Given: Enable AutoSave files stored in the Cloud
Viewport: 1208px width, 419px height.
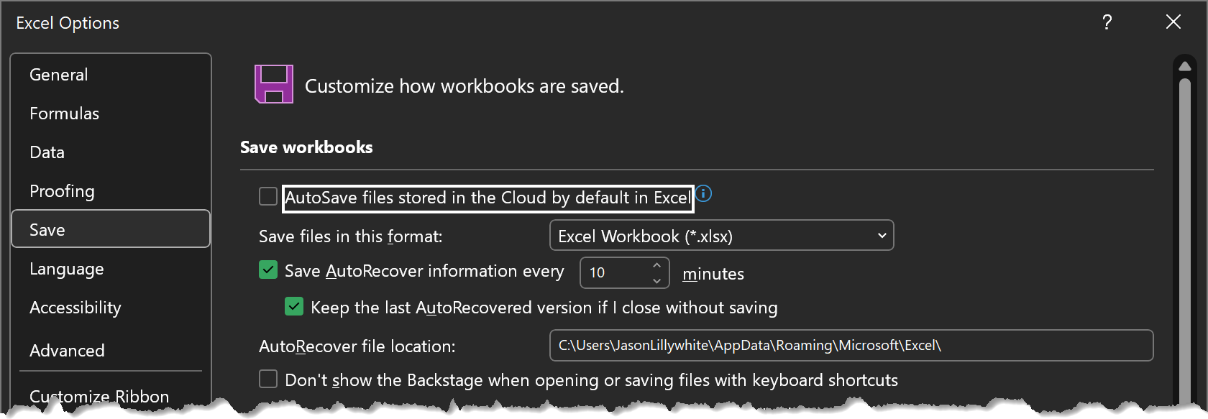Looking at the screenshot, I should (268, 196).
